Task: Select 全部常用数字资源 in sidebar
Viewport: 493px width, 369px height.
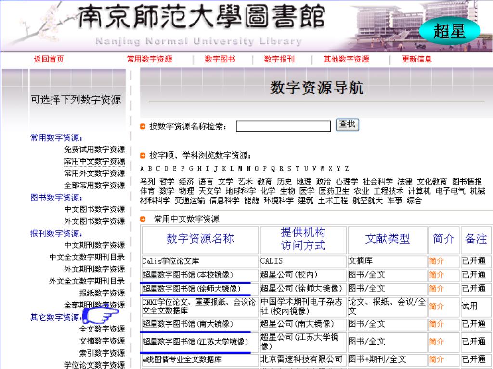Action: coord(94,185)
